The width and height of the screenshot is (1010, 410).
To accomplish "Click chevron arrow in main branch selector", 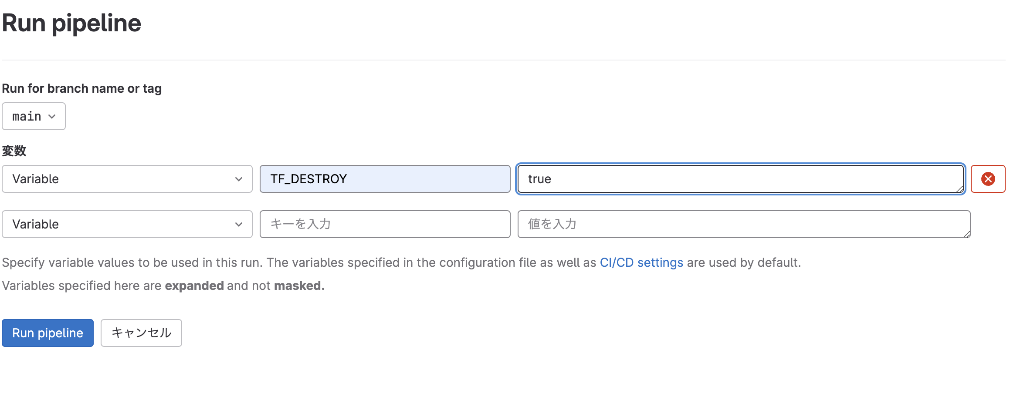I will tap(52, 117).
